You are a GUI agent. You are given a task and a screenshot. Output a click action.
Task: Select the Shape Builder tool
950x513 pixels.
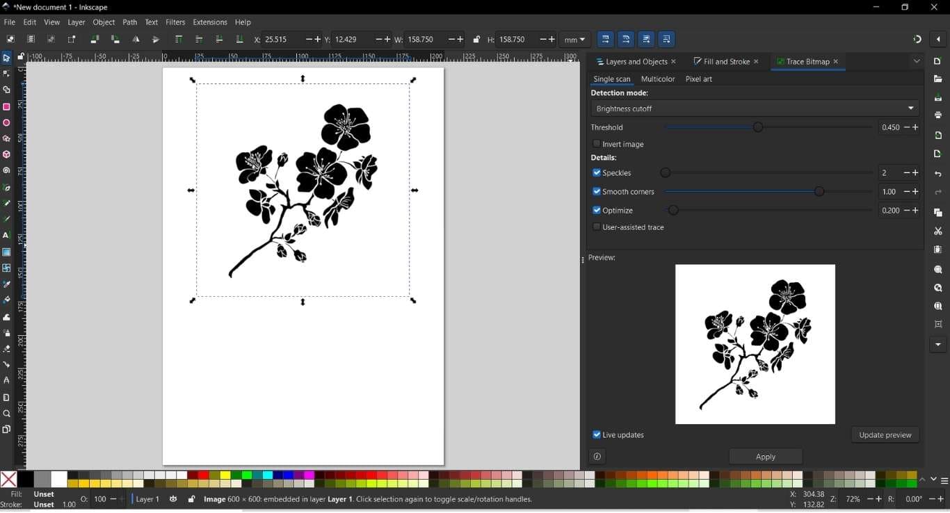[6, 90]
